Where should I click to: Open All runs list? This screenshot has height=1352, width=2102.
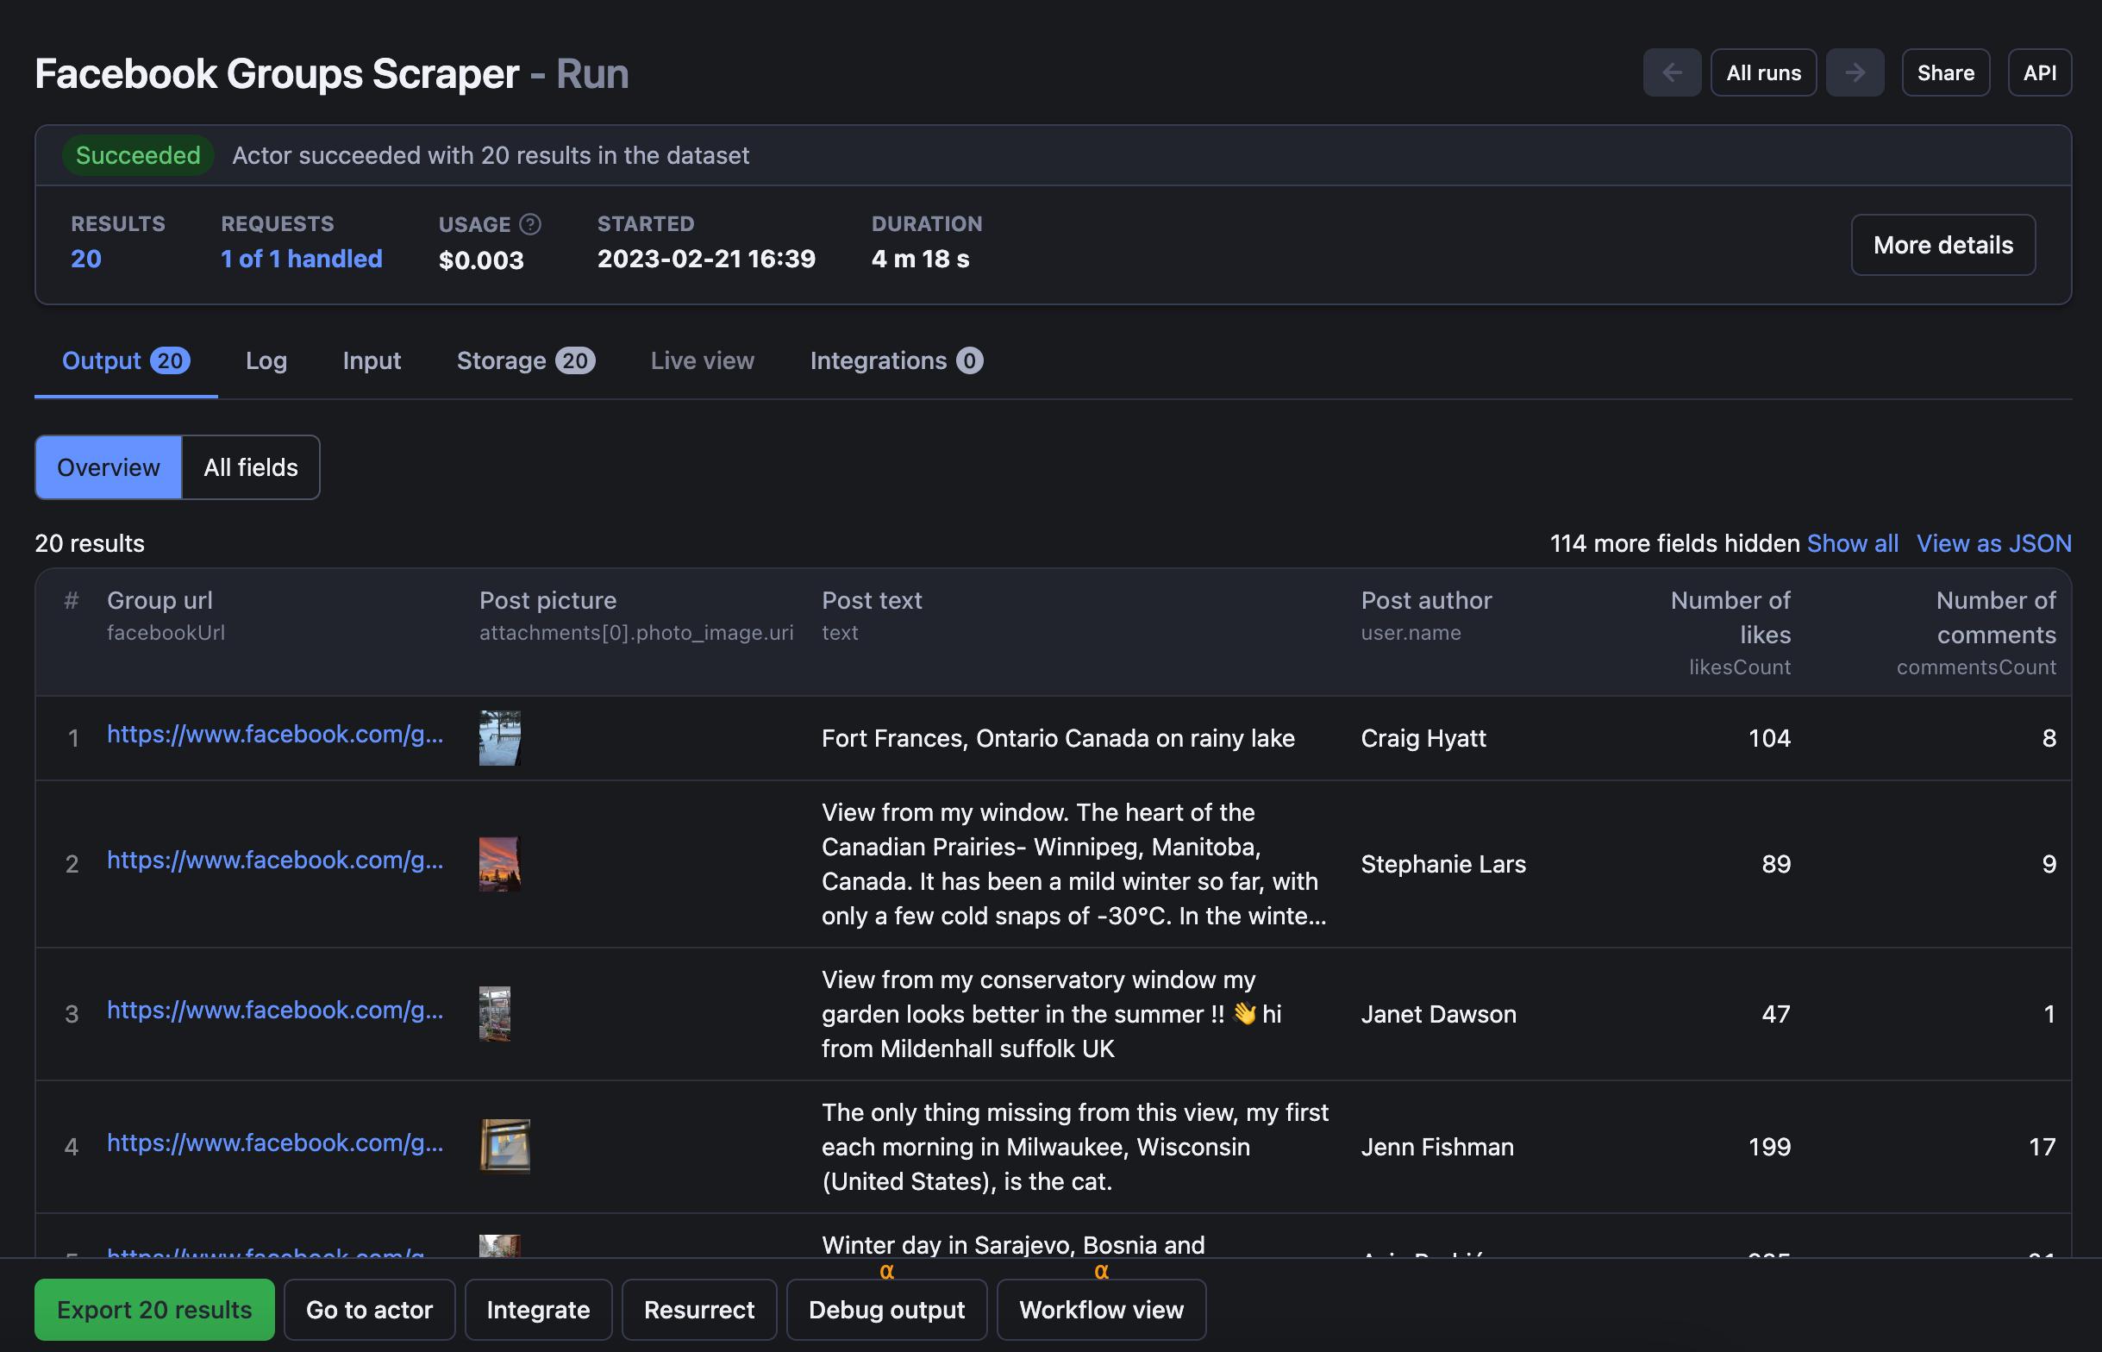(1763, 73)
